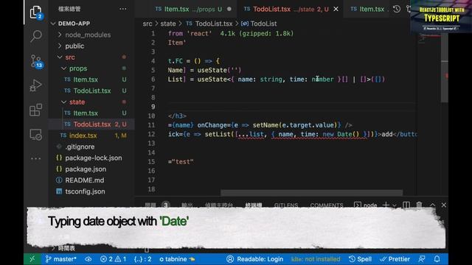
Task: Open the Run and Debug view
Action: click(36, 85)
